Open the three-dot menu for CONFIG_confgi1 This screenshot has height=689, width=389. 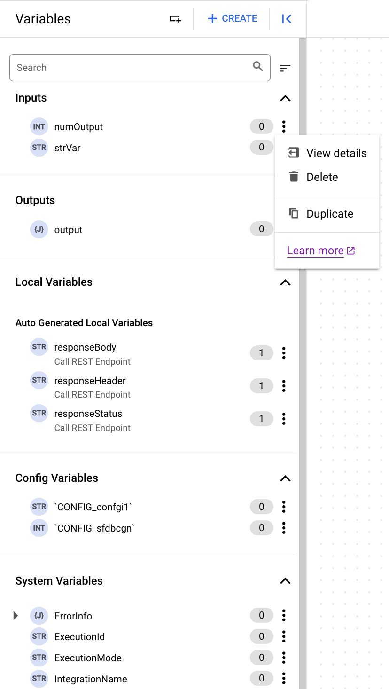[x=284, y=507]
